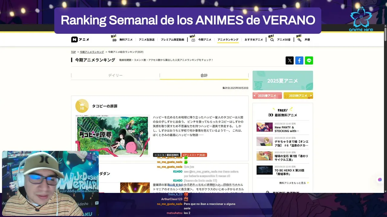Share the ranking on Facebook
387x217 pixels.
[x=299, y=61]
